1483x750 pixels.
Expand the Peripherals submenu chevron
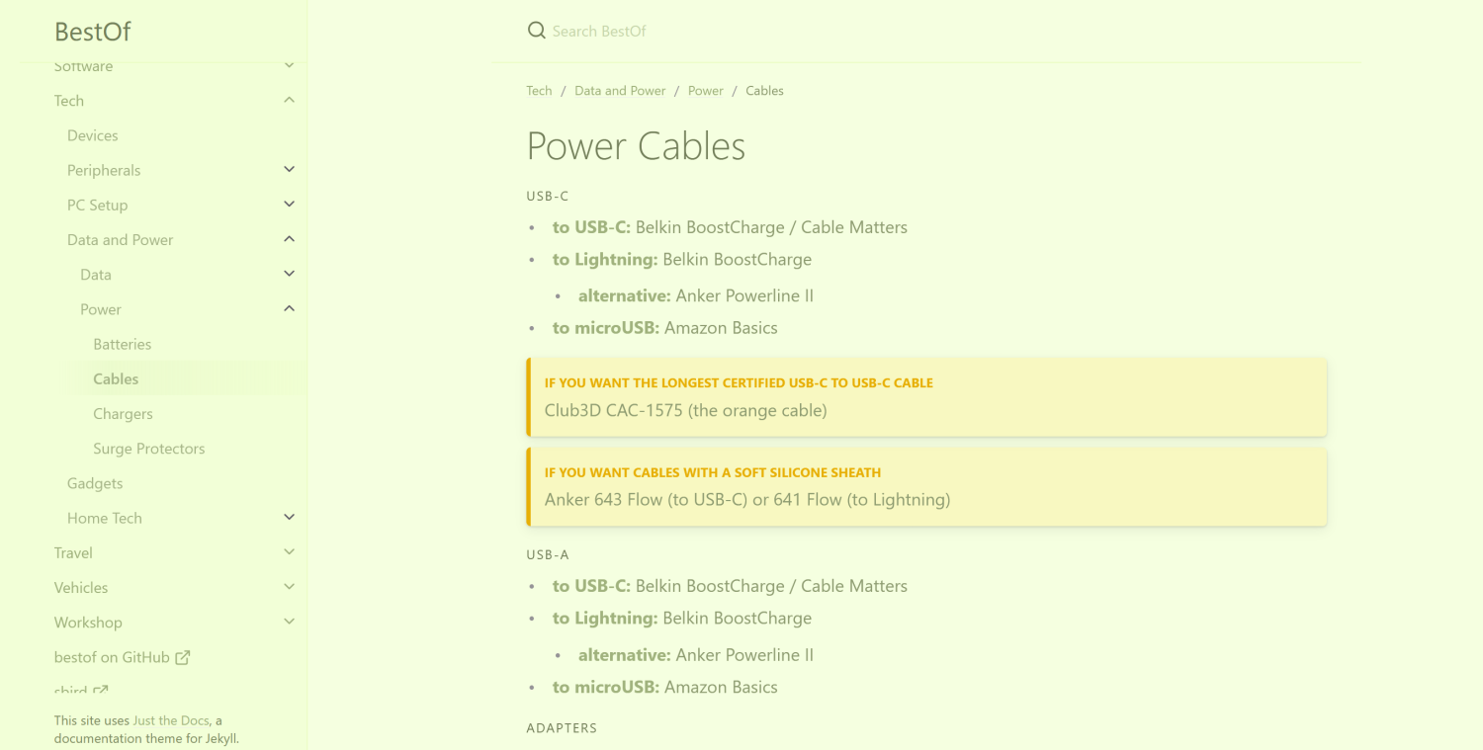tap(289, 170)
